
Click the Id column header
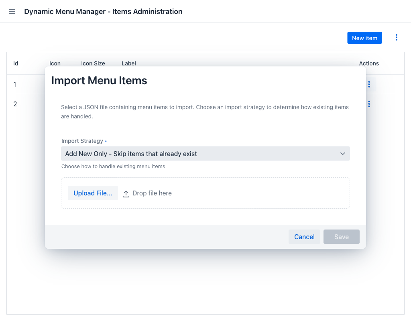pos(16,63)
